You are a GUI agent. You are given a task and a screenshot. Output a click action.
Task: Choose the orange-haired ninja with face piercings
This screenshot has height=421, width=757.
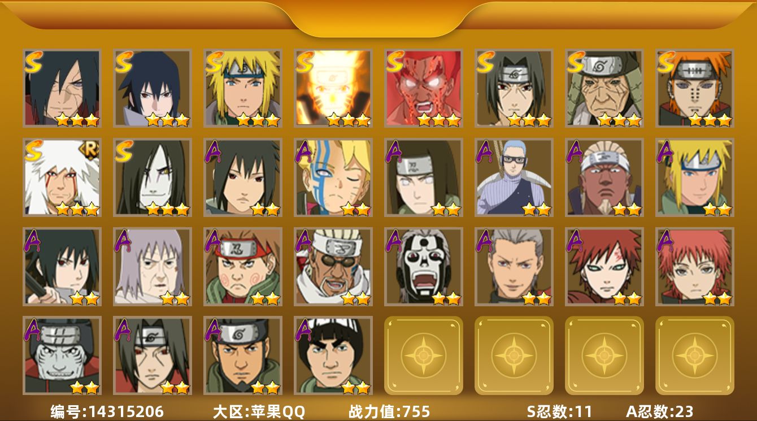(694, 88)
